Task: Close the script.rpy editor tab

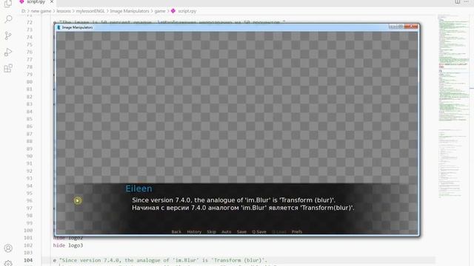Action: (x=52, y=1)
